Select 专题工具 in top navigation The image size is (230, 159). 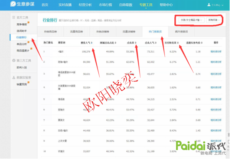146,5
